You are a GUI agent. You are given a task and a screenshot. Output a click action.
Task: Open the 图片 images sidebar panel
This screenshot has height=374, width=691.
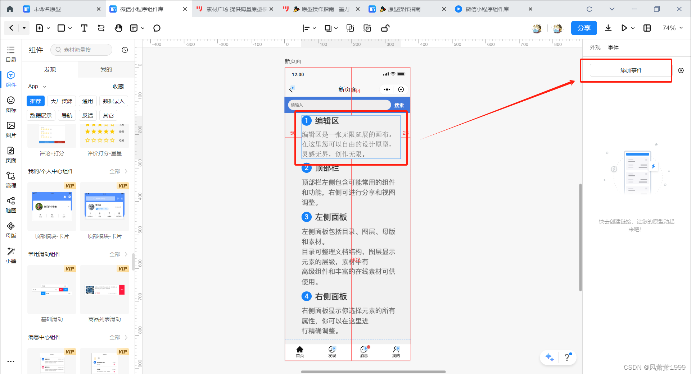point(11,130)
